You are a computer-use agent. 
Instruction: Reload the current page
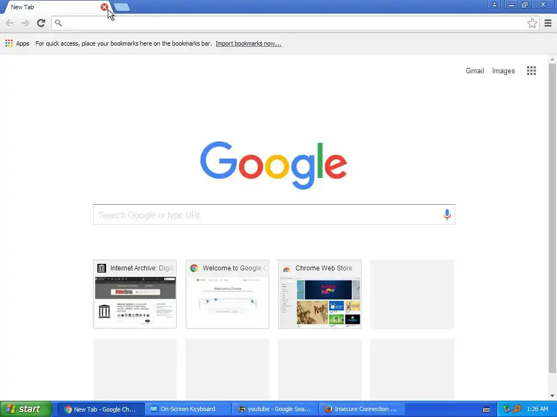tap(41, 23)
